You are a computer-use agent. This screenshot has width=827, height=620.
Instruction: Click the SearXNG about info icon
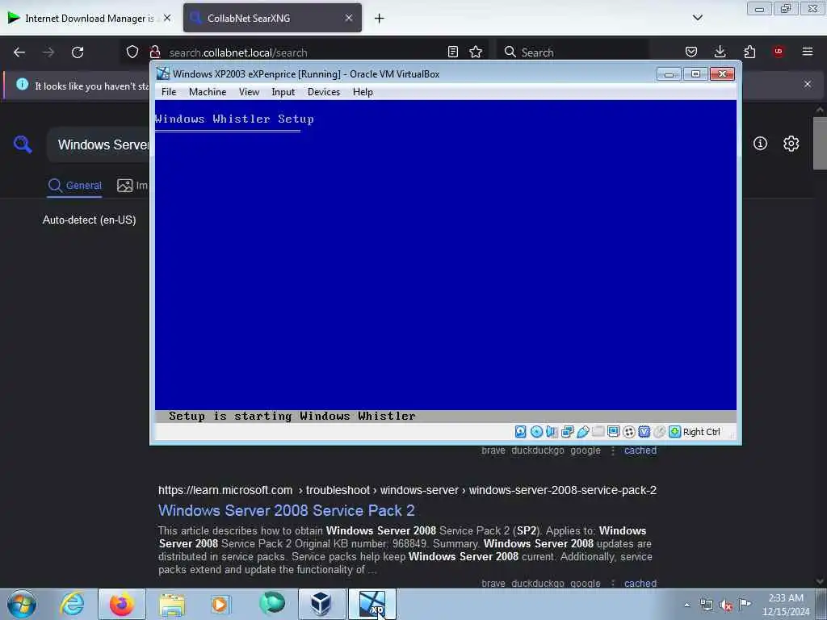click(x=760, y=144)
